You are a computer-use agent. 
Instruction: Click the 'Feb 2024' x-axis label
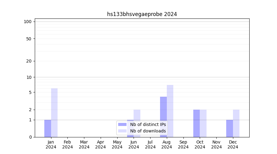(x=67, y=144)
